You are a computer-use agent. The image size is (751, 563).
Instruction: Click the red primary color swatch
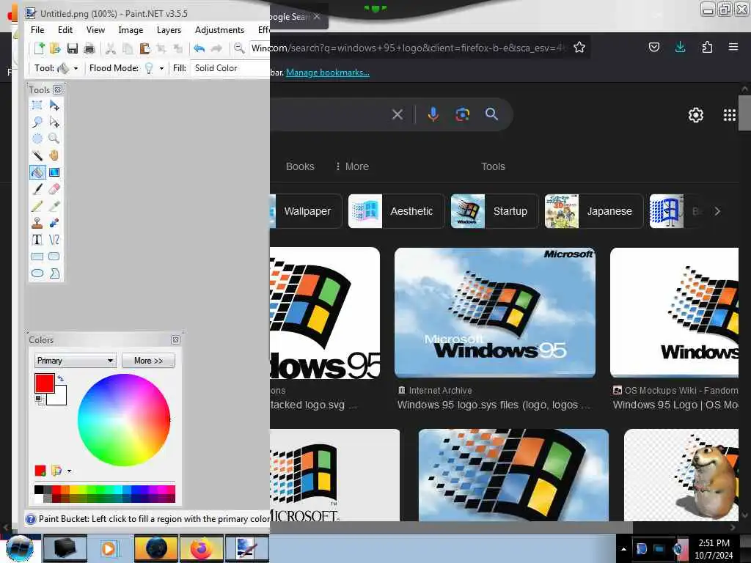tap(43, 383)
